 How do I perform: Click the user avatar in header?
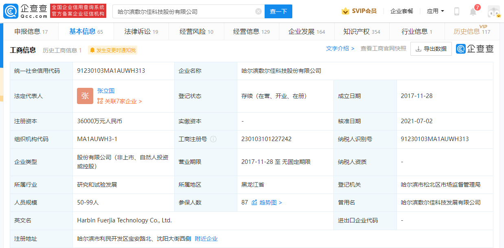[493, 11]
